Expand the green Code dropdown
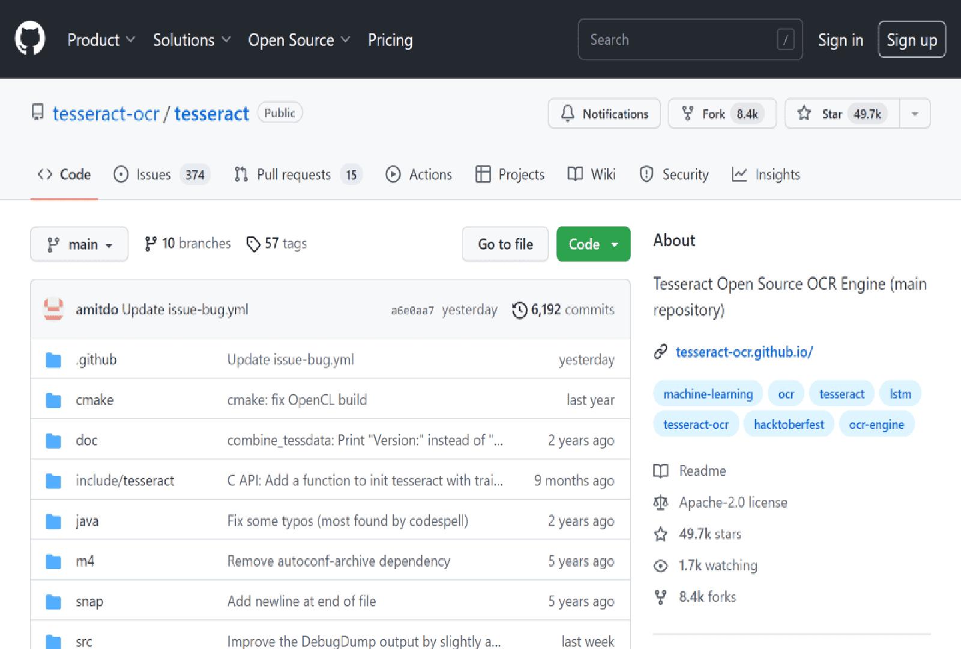The image size is (961, 649). [x=593, y=245]
